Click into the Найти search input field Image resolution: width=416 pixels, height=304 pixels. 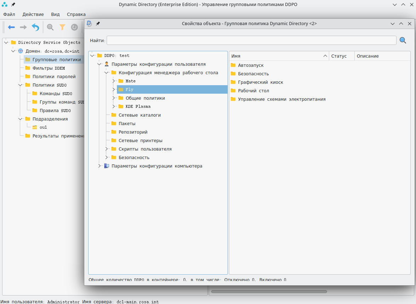251,40
